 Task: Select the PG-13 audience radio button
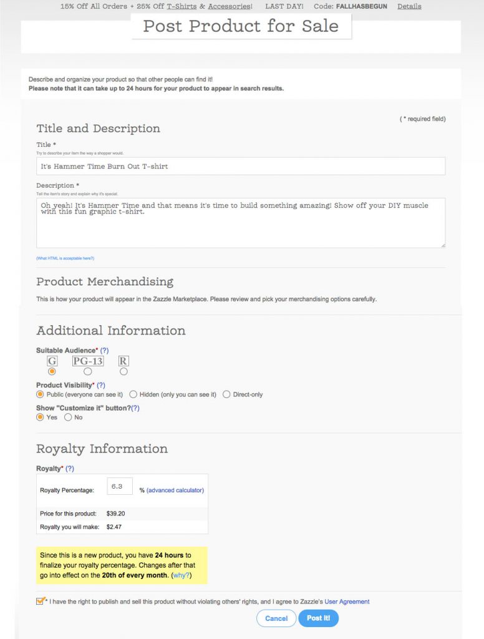point(87,372)
